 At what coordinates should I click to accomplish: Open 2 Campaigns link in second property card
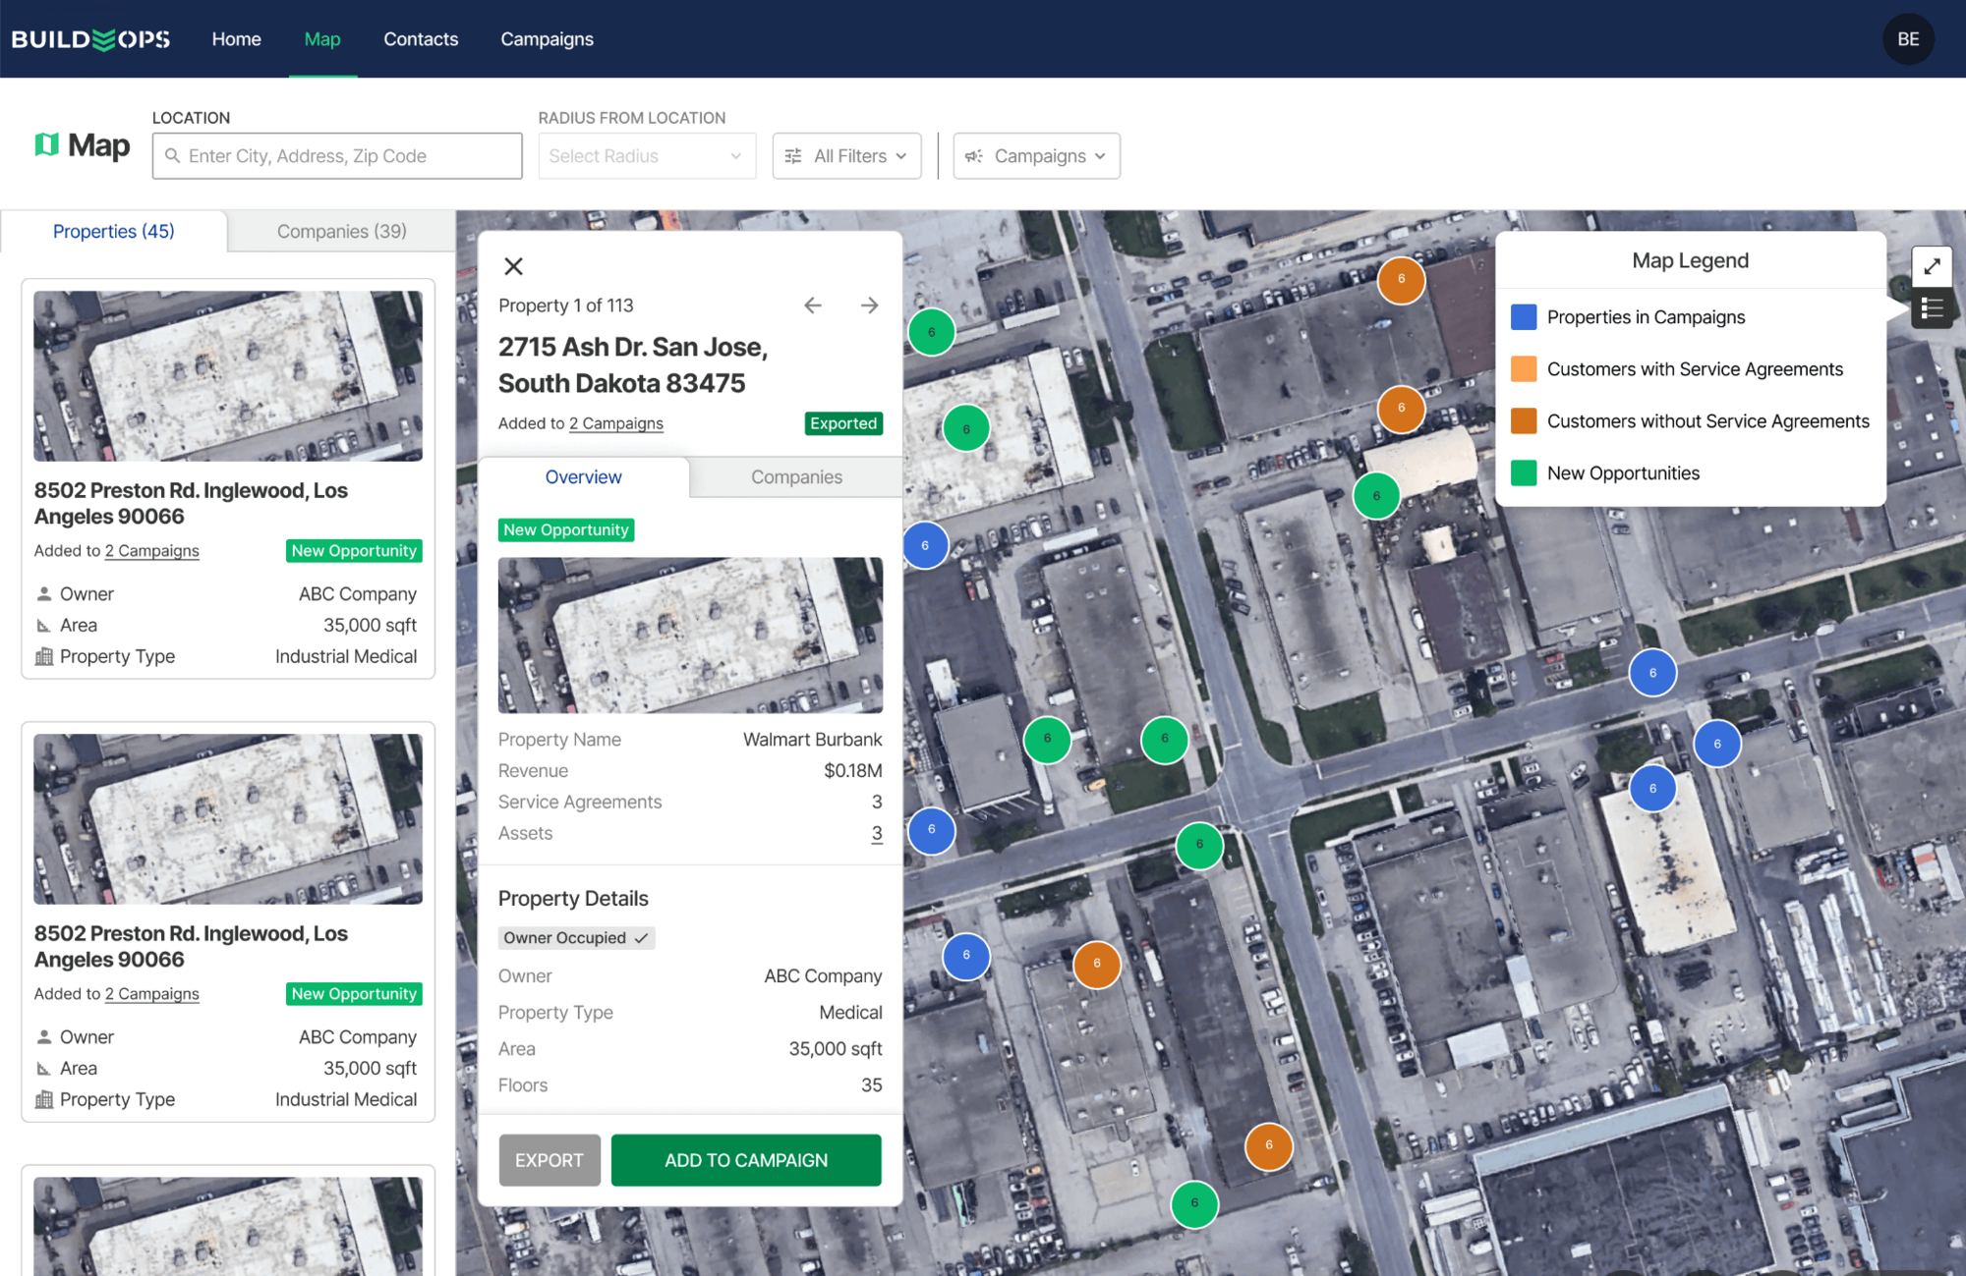152,994
